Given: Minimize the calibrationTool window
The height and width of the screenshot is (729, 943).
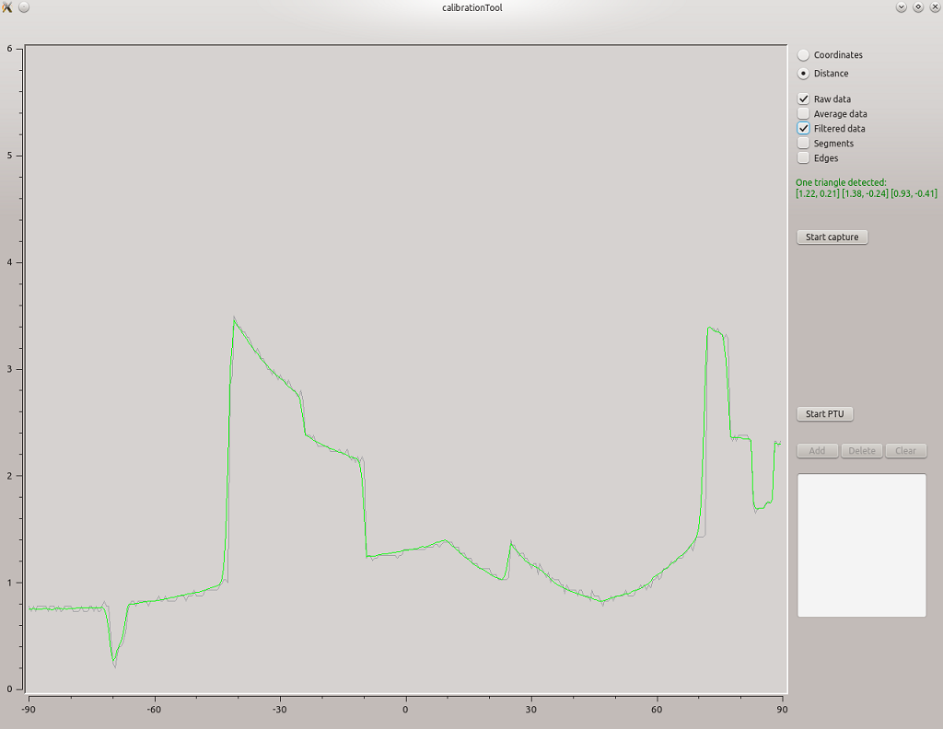Looking at the screenshot, I should [x=902, y=7].
